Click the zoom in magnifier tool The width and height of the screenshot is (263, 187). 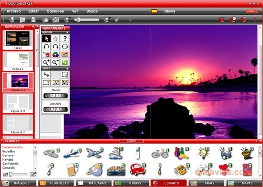click(x=46, y=62)
